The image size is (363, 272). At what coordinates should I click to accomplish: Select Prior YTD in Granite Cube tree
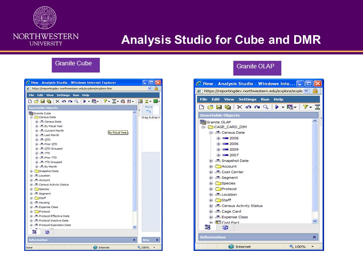click(x=50, y=158)
